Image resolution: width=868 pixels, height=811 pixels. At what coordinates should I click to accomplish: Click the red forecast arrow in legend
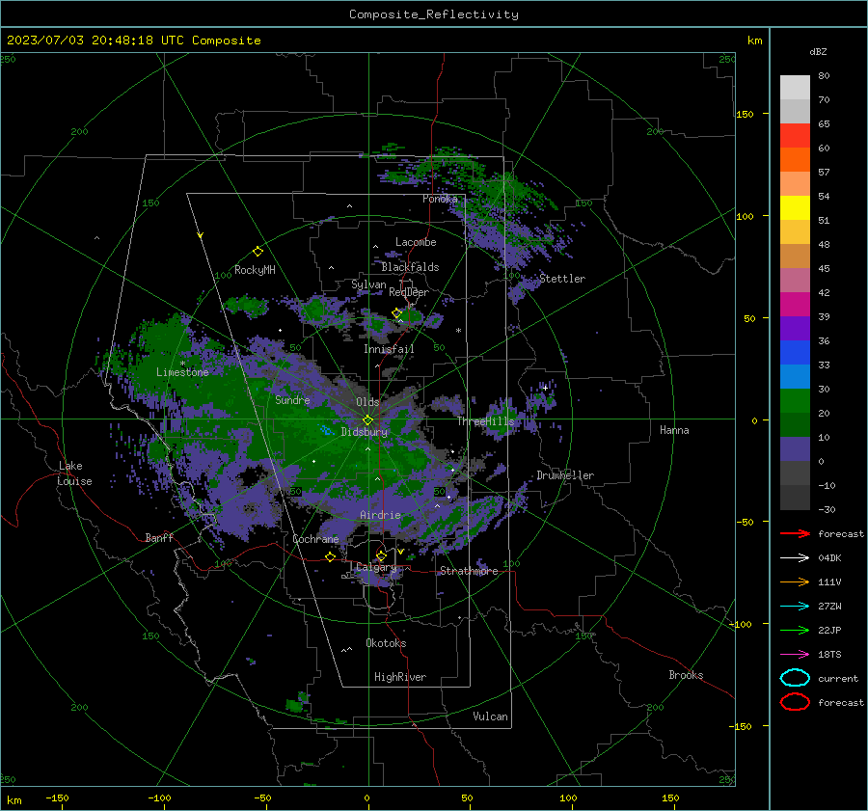point(795,533)
